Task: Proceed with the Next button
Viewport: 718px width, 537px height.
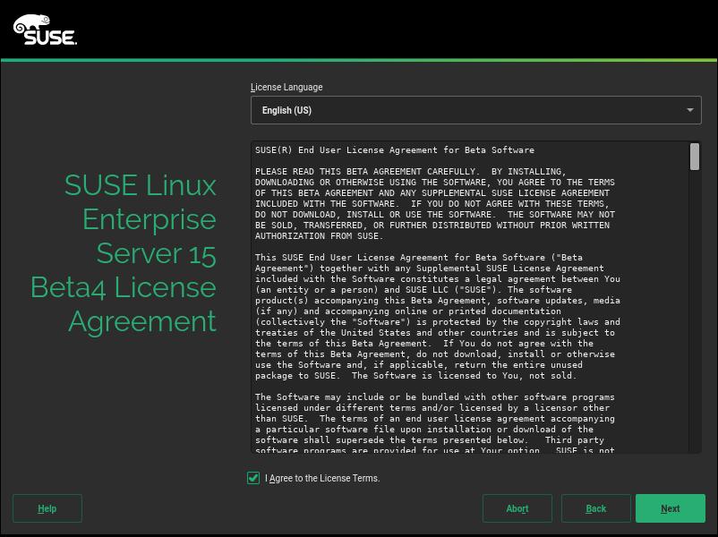Action: click(x=671, y=508)
